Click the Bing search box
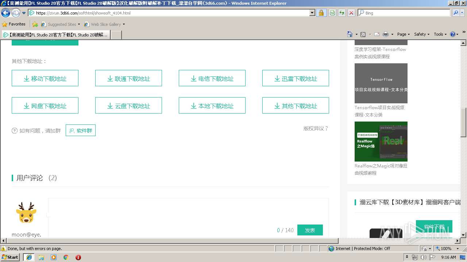Viewport: 467px width, 262px height. 404,13
